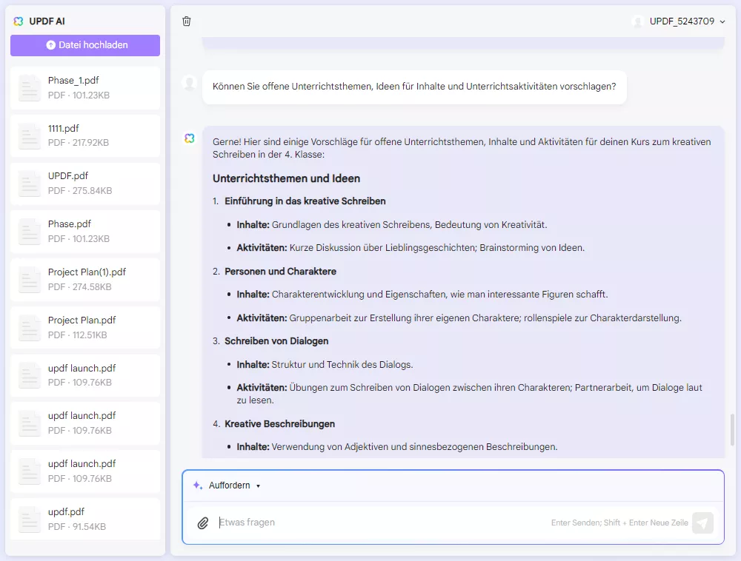Select the 1111.pdf file in the sidebar

pyautogui.click(x=84, y=134)
